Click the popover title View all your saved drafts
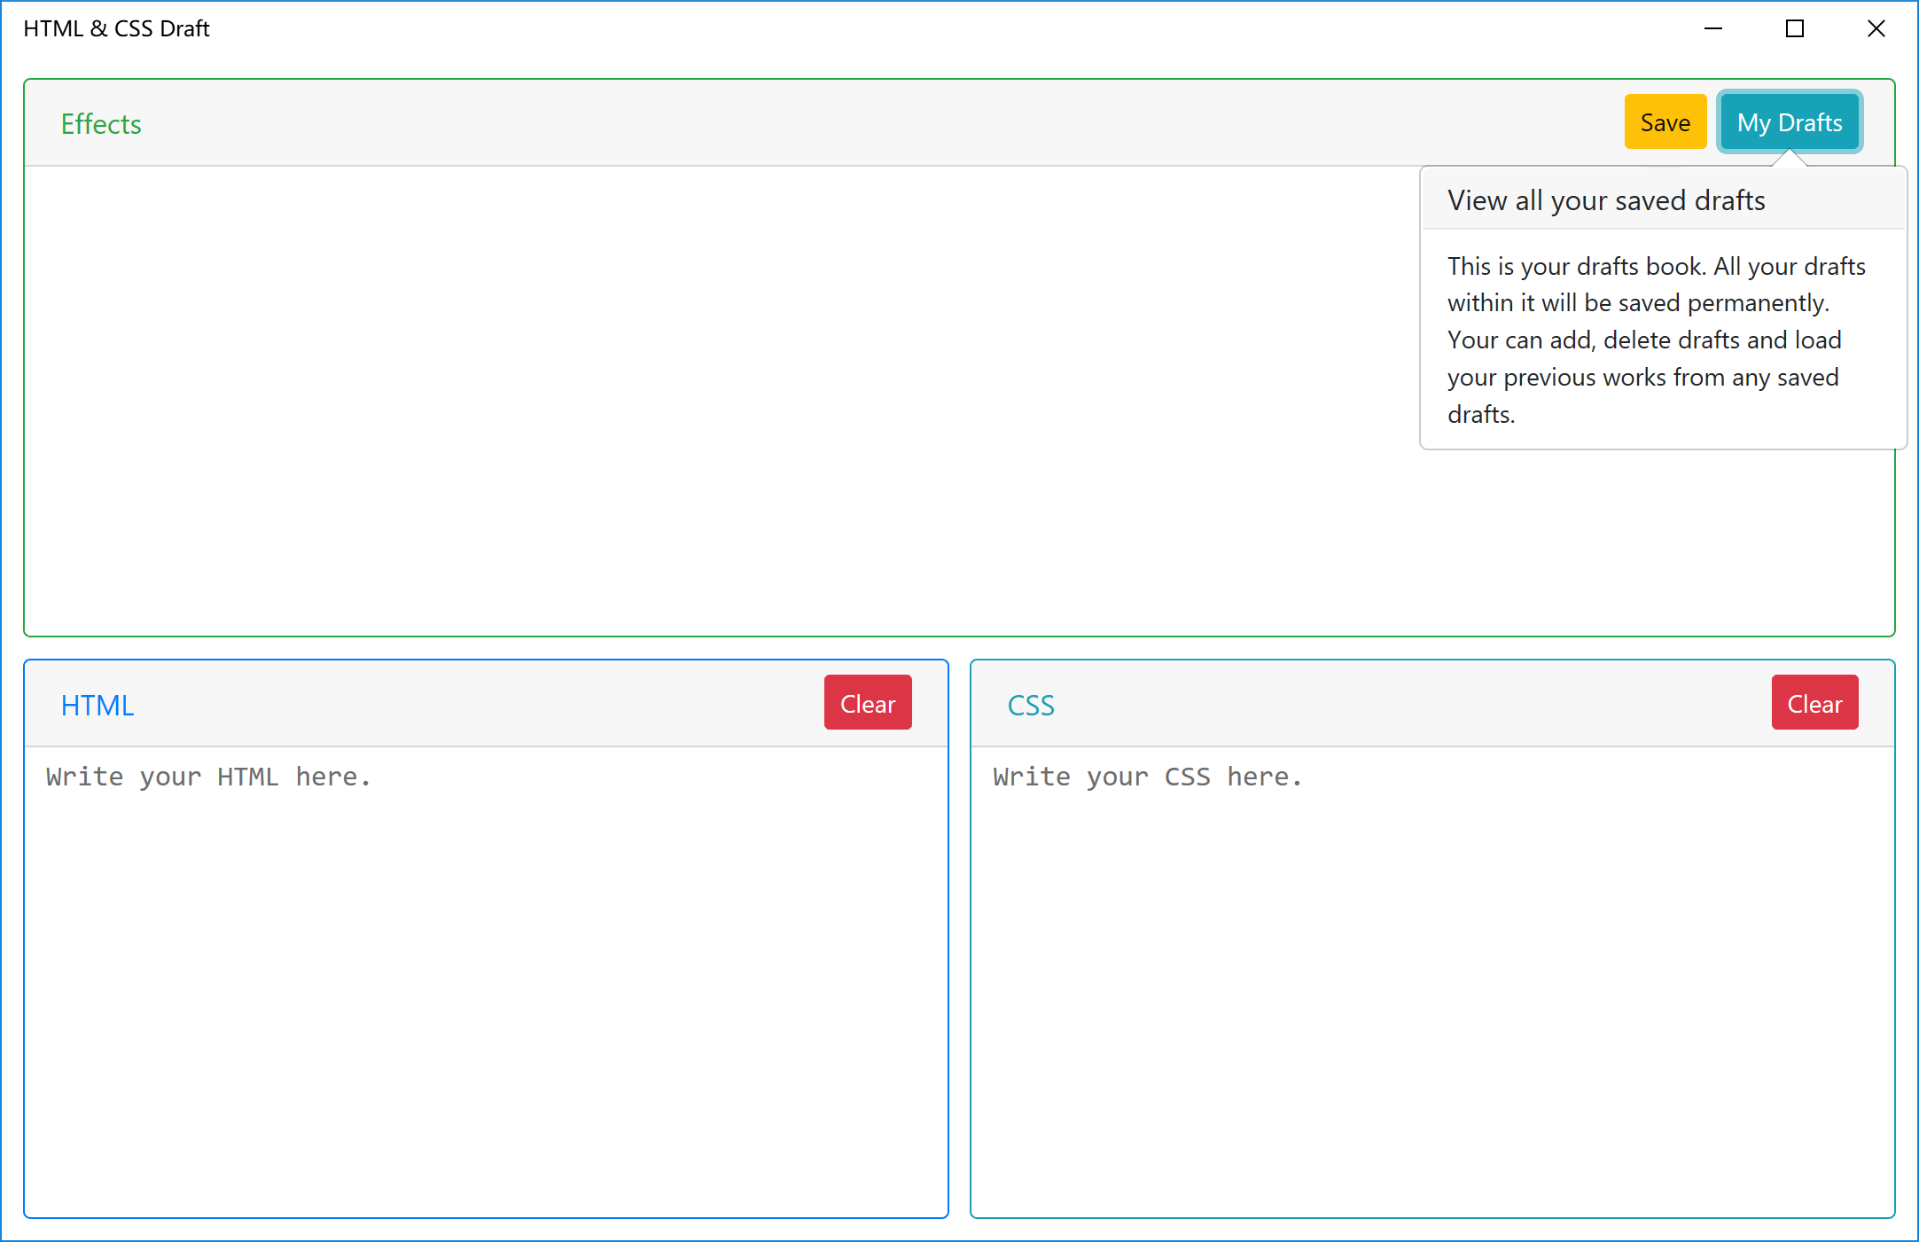Screen dimensions: 1919x1242 1606,201
